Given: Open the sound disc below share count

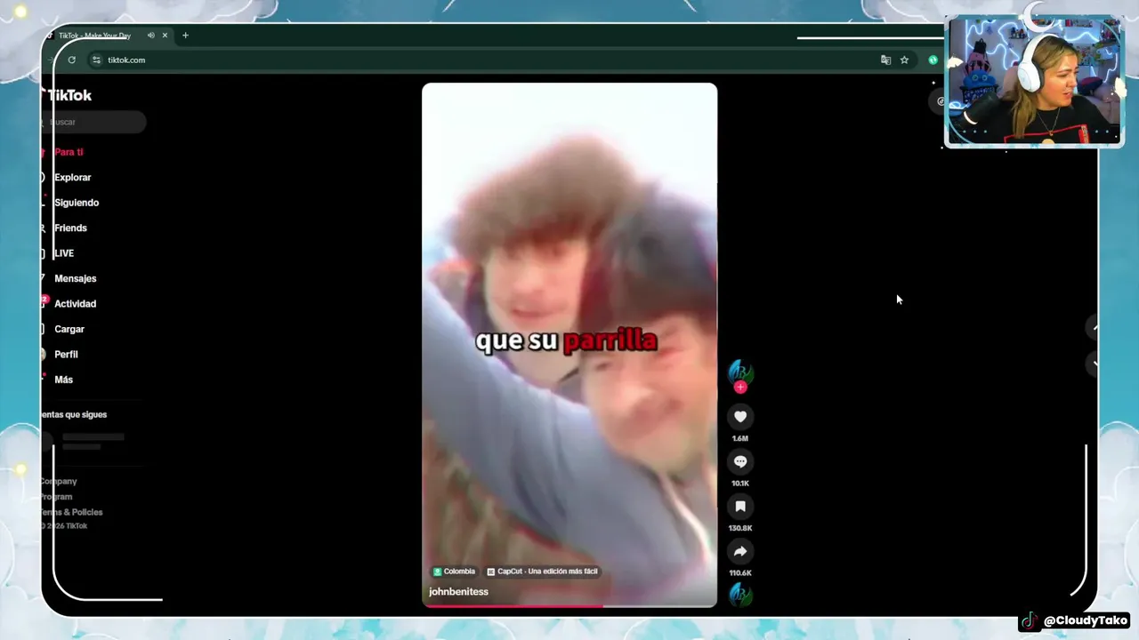Looking at the screenshot, I should [x=740, y=595].
